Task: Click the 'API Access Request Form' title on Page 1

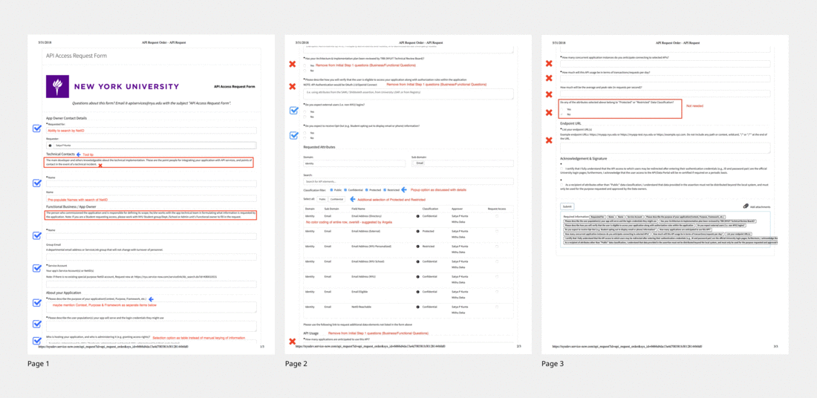Action: point(77,55)
